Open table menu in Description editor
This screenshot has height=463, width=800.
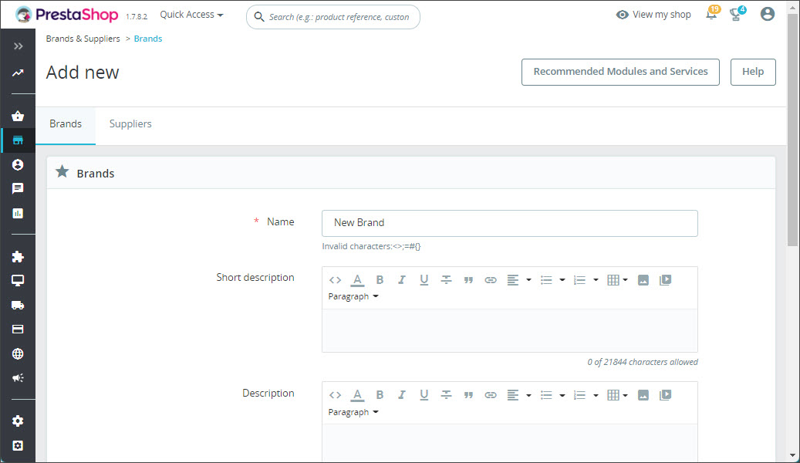(617, 395)
